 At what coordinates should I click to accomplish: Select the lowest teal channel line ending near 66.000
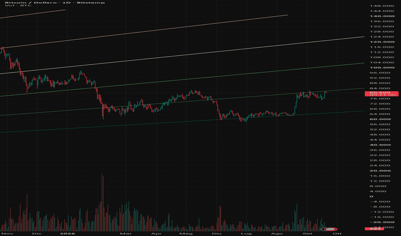click(x=182, y=122)
